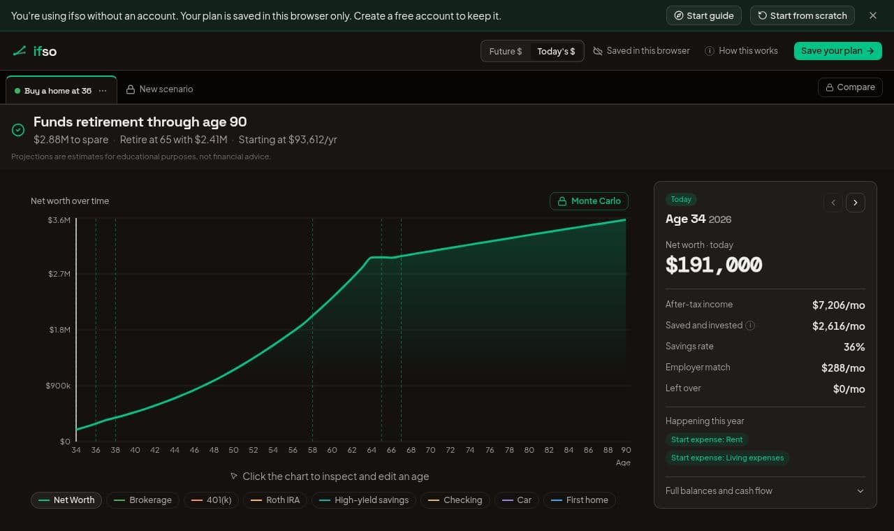Click the Left over $0/mo value
The image size is (894, 531).
pyautogui.click(x=849, y=388)
